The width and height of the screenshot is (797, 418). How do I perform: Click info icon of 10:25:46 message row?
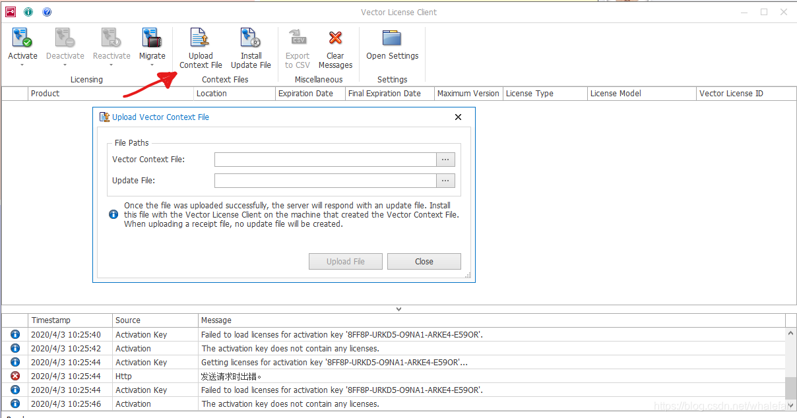(15, 403)
